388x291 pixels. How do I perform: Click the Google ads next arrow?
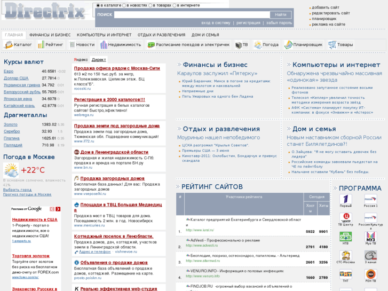[x=58, y=209]
